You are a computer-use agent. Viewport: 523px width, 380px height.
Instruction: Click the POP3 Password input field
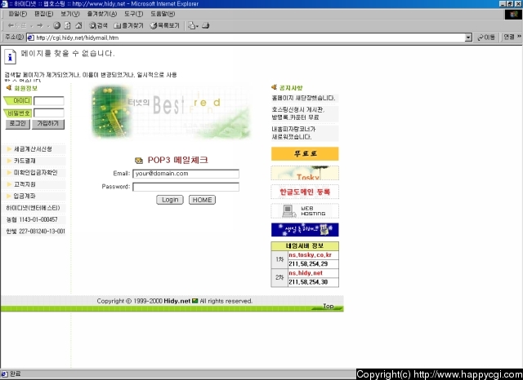pyautogui.click(x=186, y=187)
